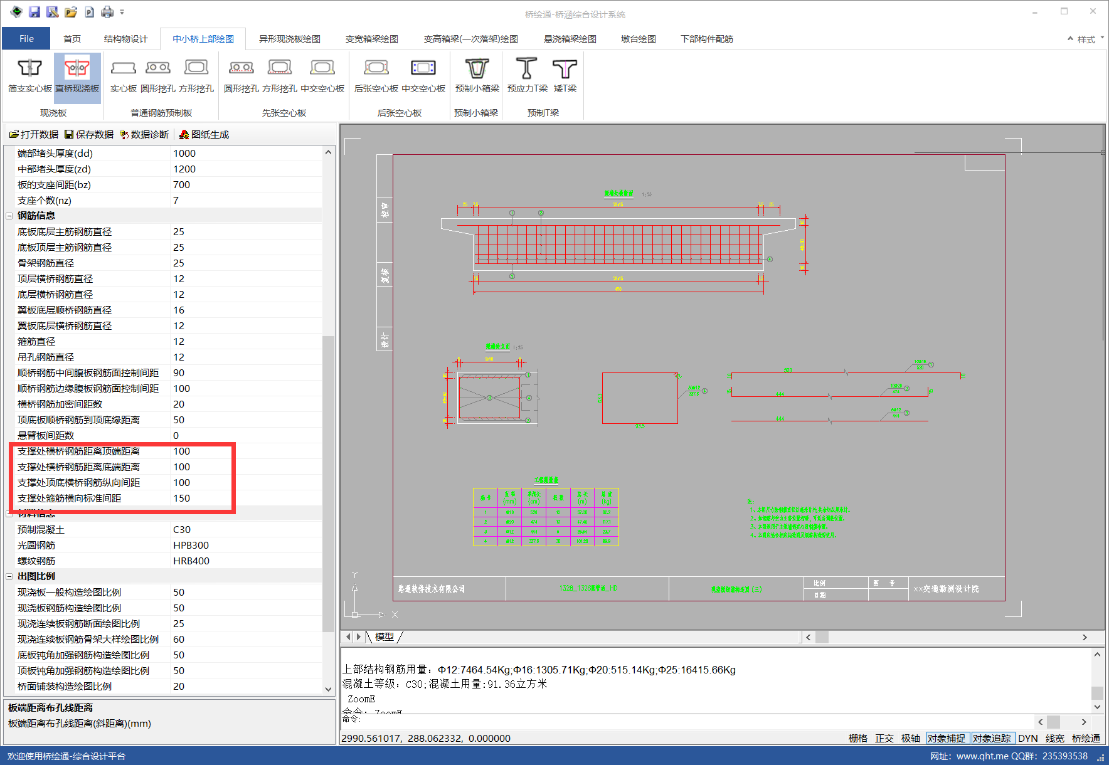The image size is (1109, 765).
Task: Switch to the 墩台绘图 ribbon tab
Action: coord(638,39)
